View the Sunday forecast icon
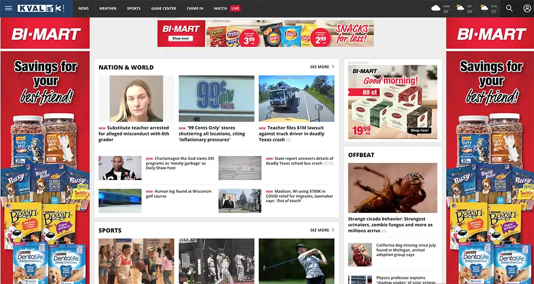This screenshot has width=534, height=284. tap(484, 7)
